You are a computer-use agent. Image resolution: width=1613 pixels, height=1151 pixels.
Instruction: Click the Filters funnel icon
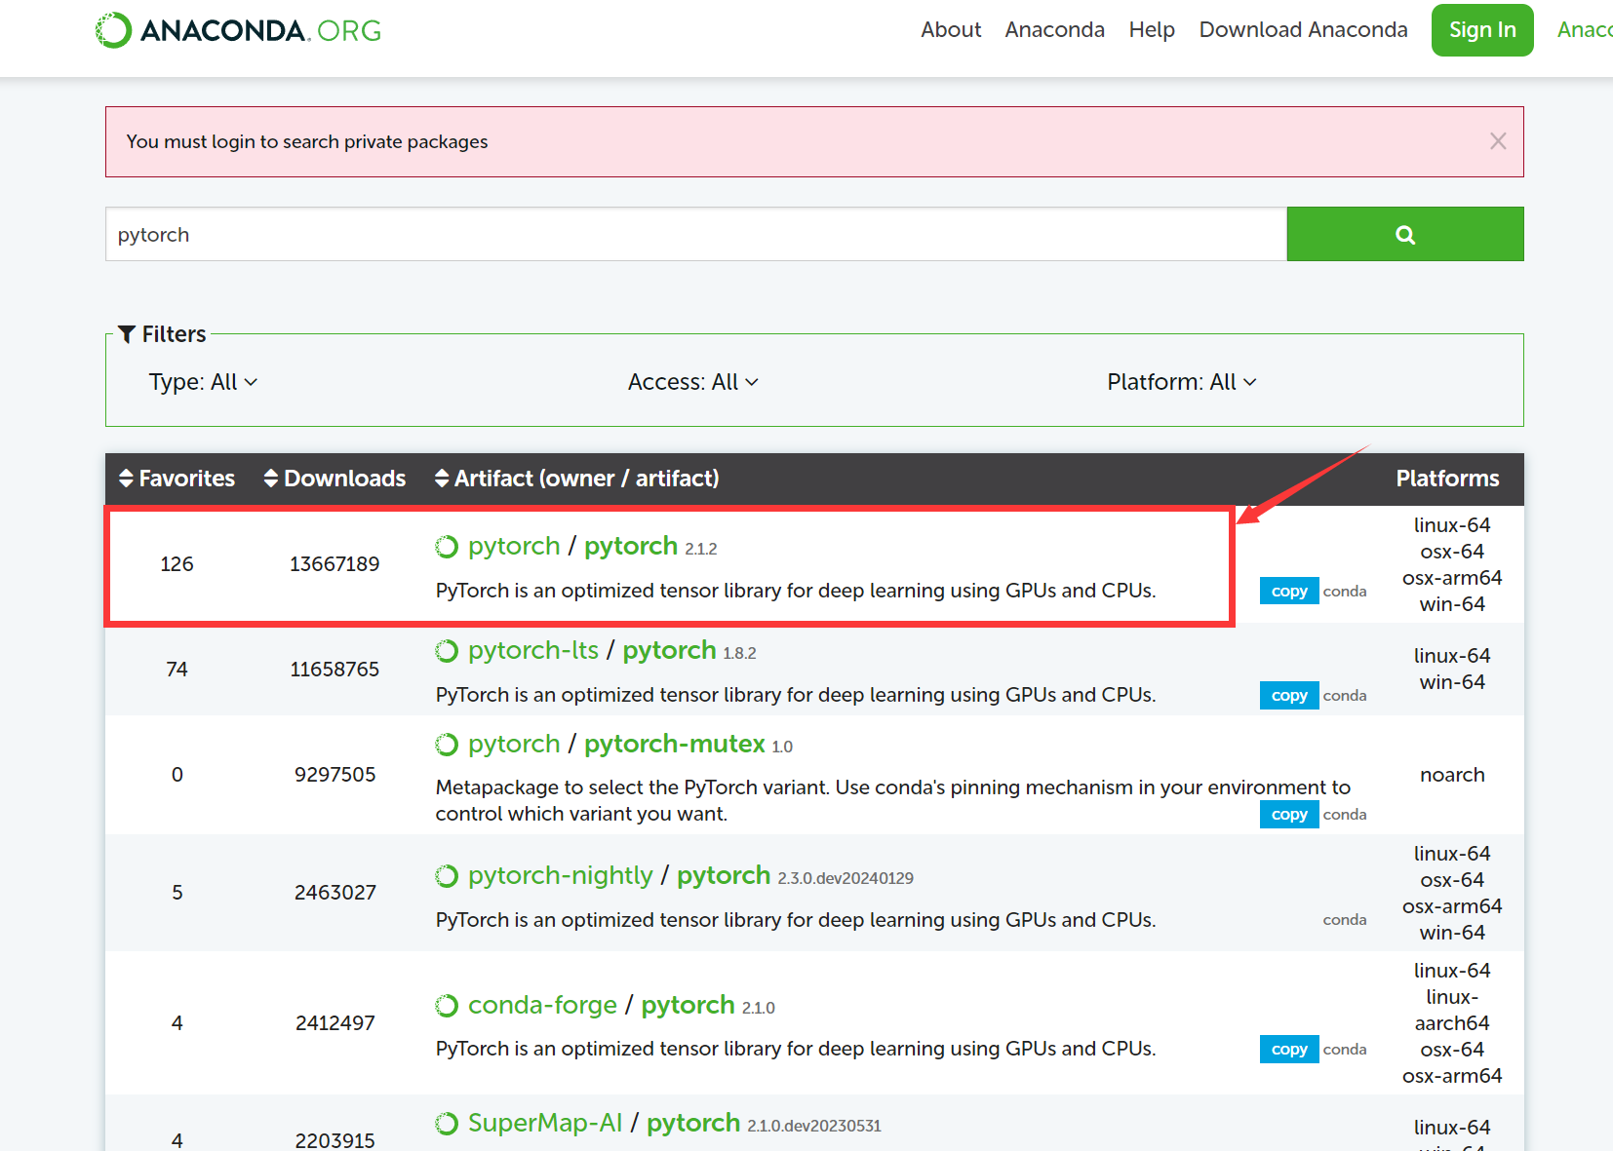[127, 334]
